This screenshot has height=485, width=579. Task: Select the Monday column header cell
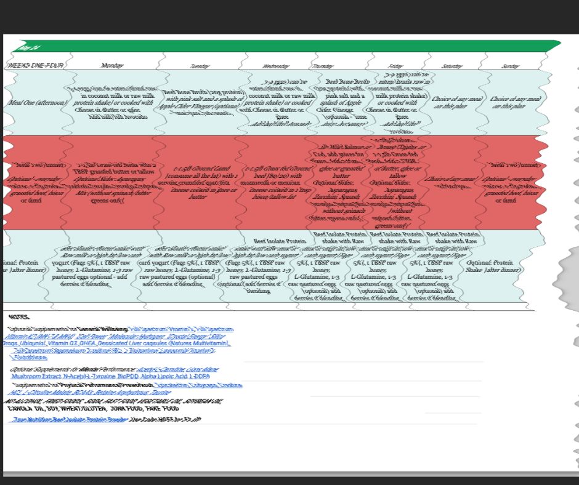(x=113, y=65)
